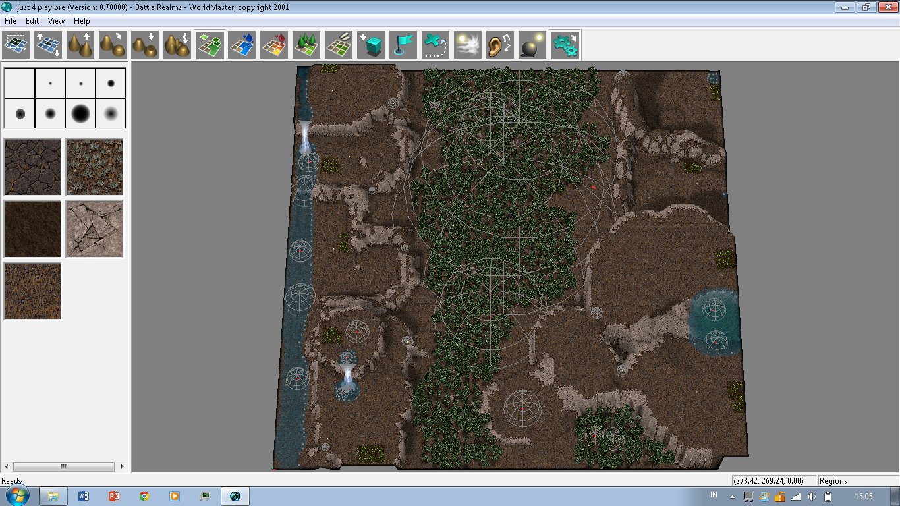This screenshot has height=506, width=900.
Task: Select the octagonal hard brush
Action: click(20, 113)
